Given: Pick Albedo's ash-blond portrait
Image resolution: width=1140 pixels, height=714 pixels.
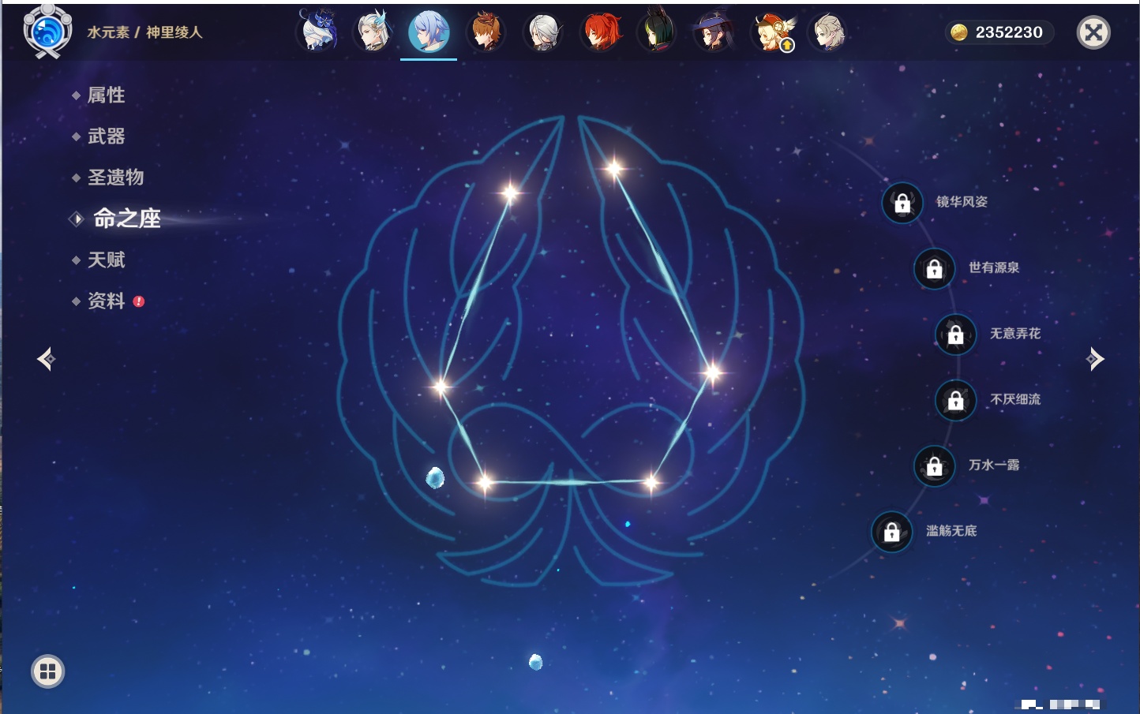Looking at the screenshot, I should (827, 32).
